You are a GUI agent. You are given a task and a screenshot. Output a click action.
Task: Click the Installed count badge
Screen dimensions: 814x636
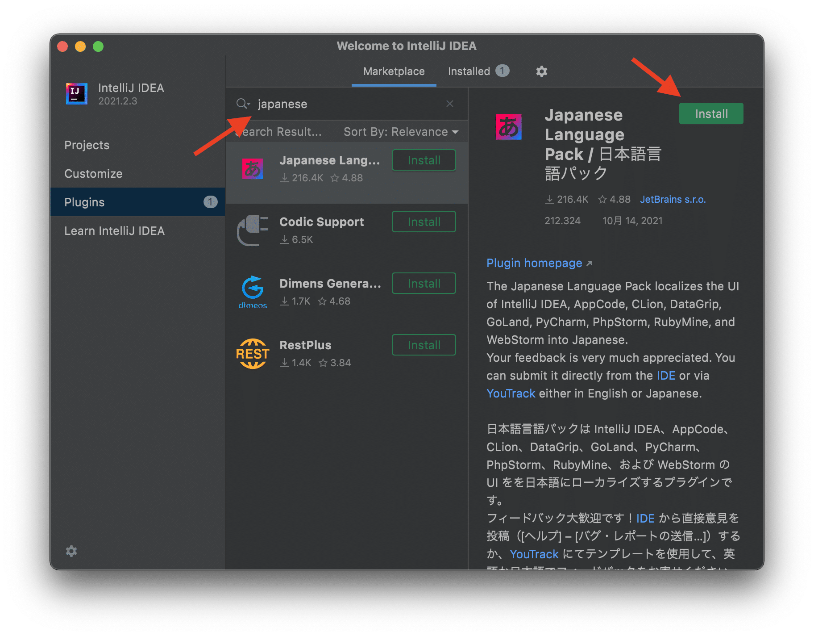(x=502, y=71)
